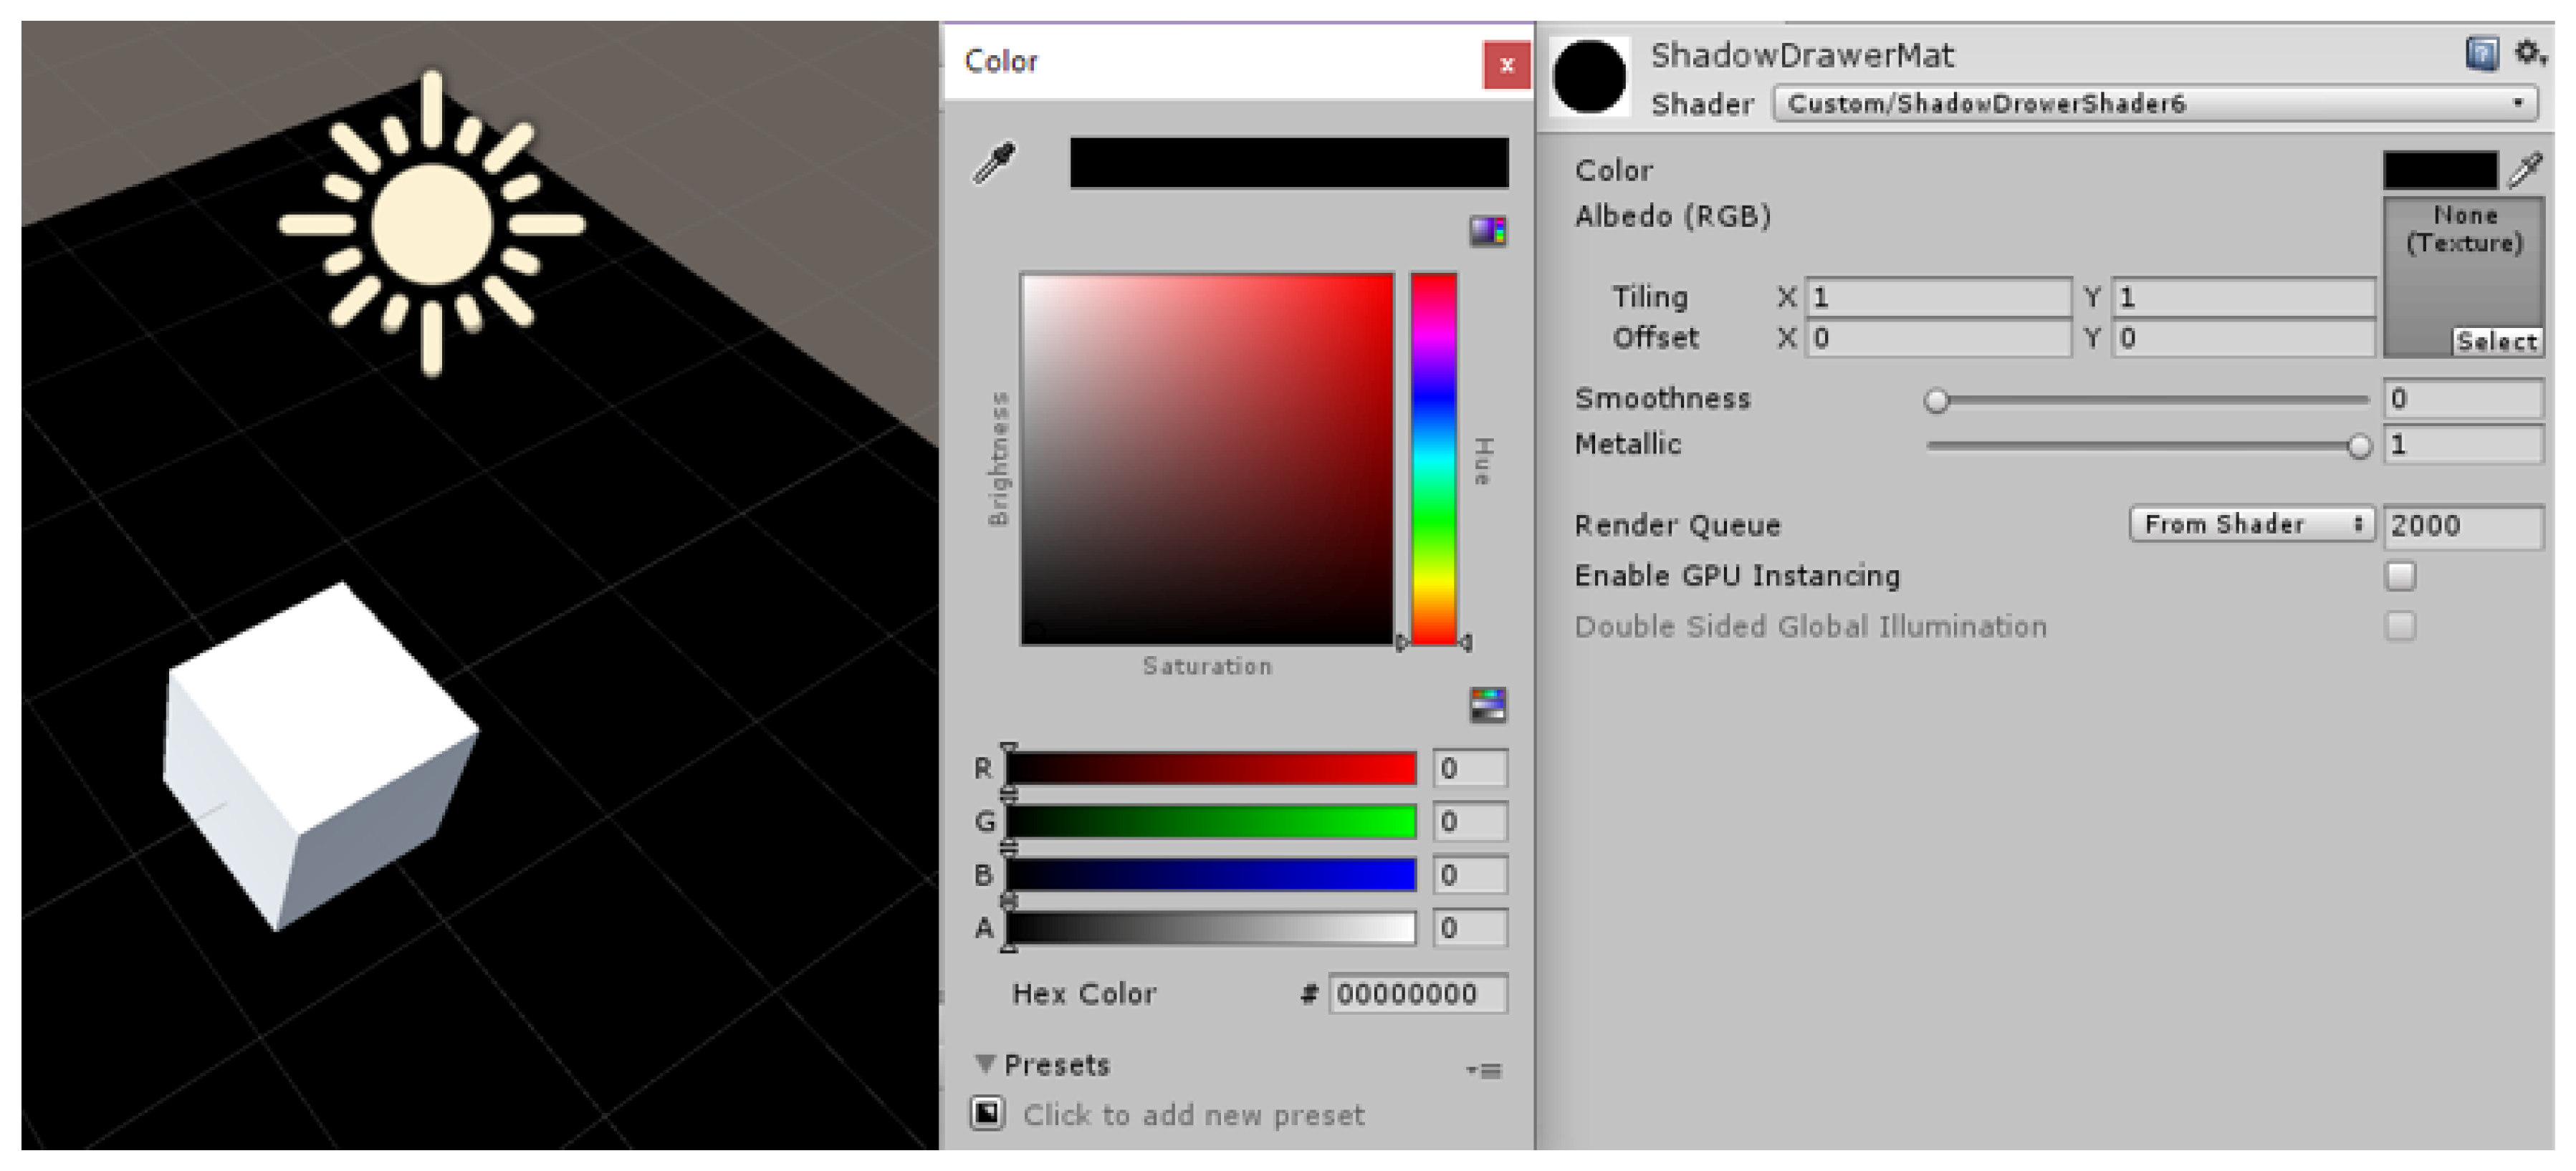Click Select on the Albedo texture slot
This screenshot has height=1171, width=2576.
point(2497,342)
